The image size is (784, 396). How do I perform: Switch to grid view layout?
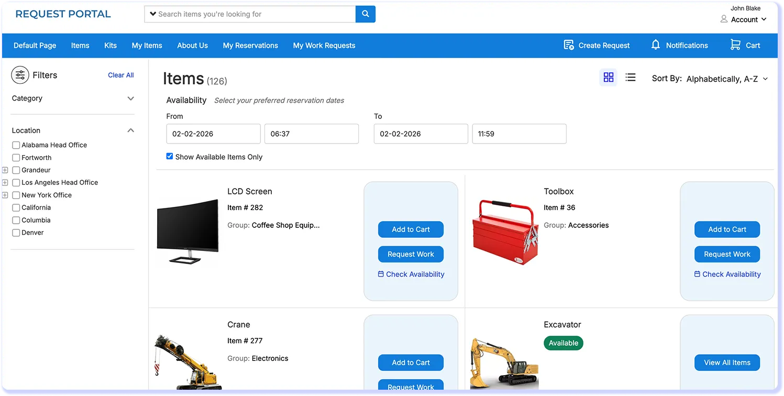point(608,78)
